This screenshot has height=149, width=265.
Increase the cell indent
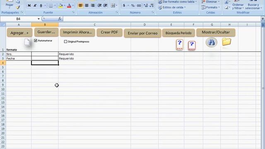coord(105,5)
